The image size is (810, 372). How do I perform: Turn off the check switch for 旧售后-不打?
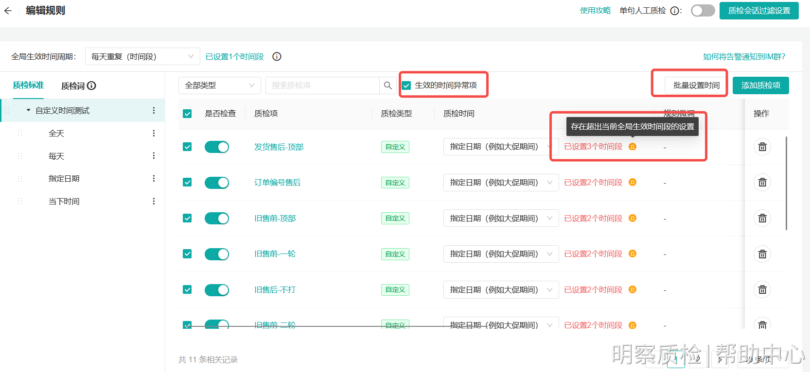pos(217,290)
